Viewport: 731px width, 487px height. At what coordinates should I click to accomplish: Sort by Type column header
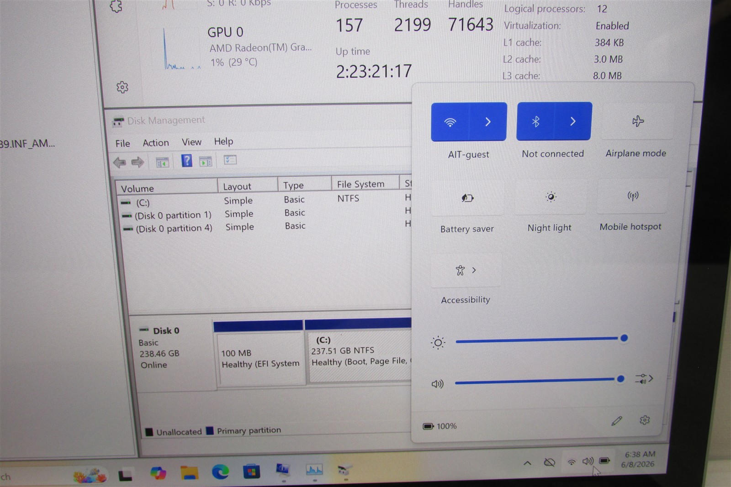(x=305, y=184)
